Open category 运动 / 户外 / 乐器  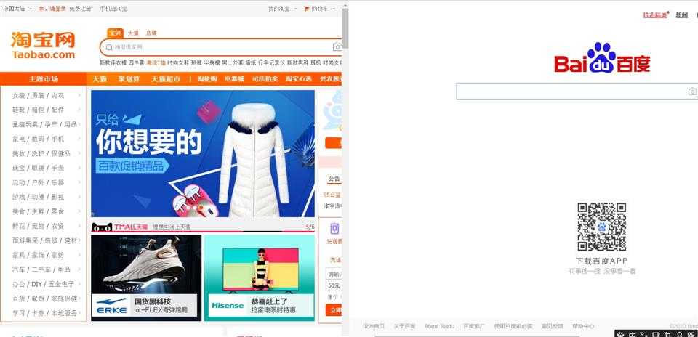point(39,182)
